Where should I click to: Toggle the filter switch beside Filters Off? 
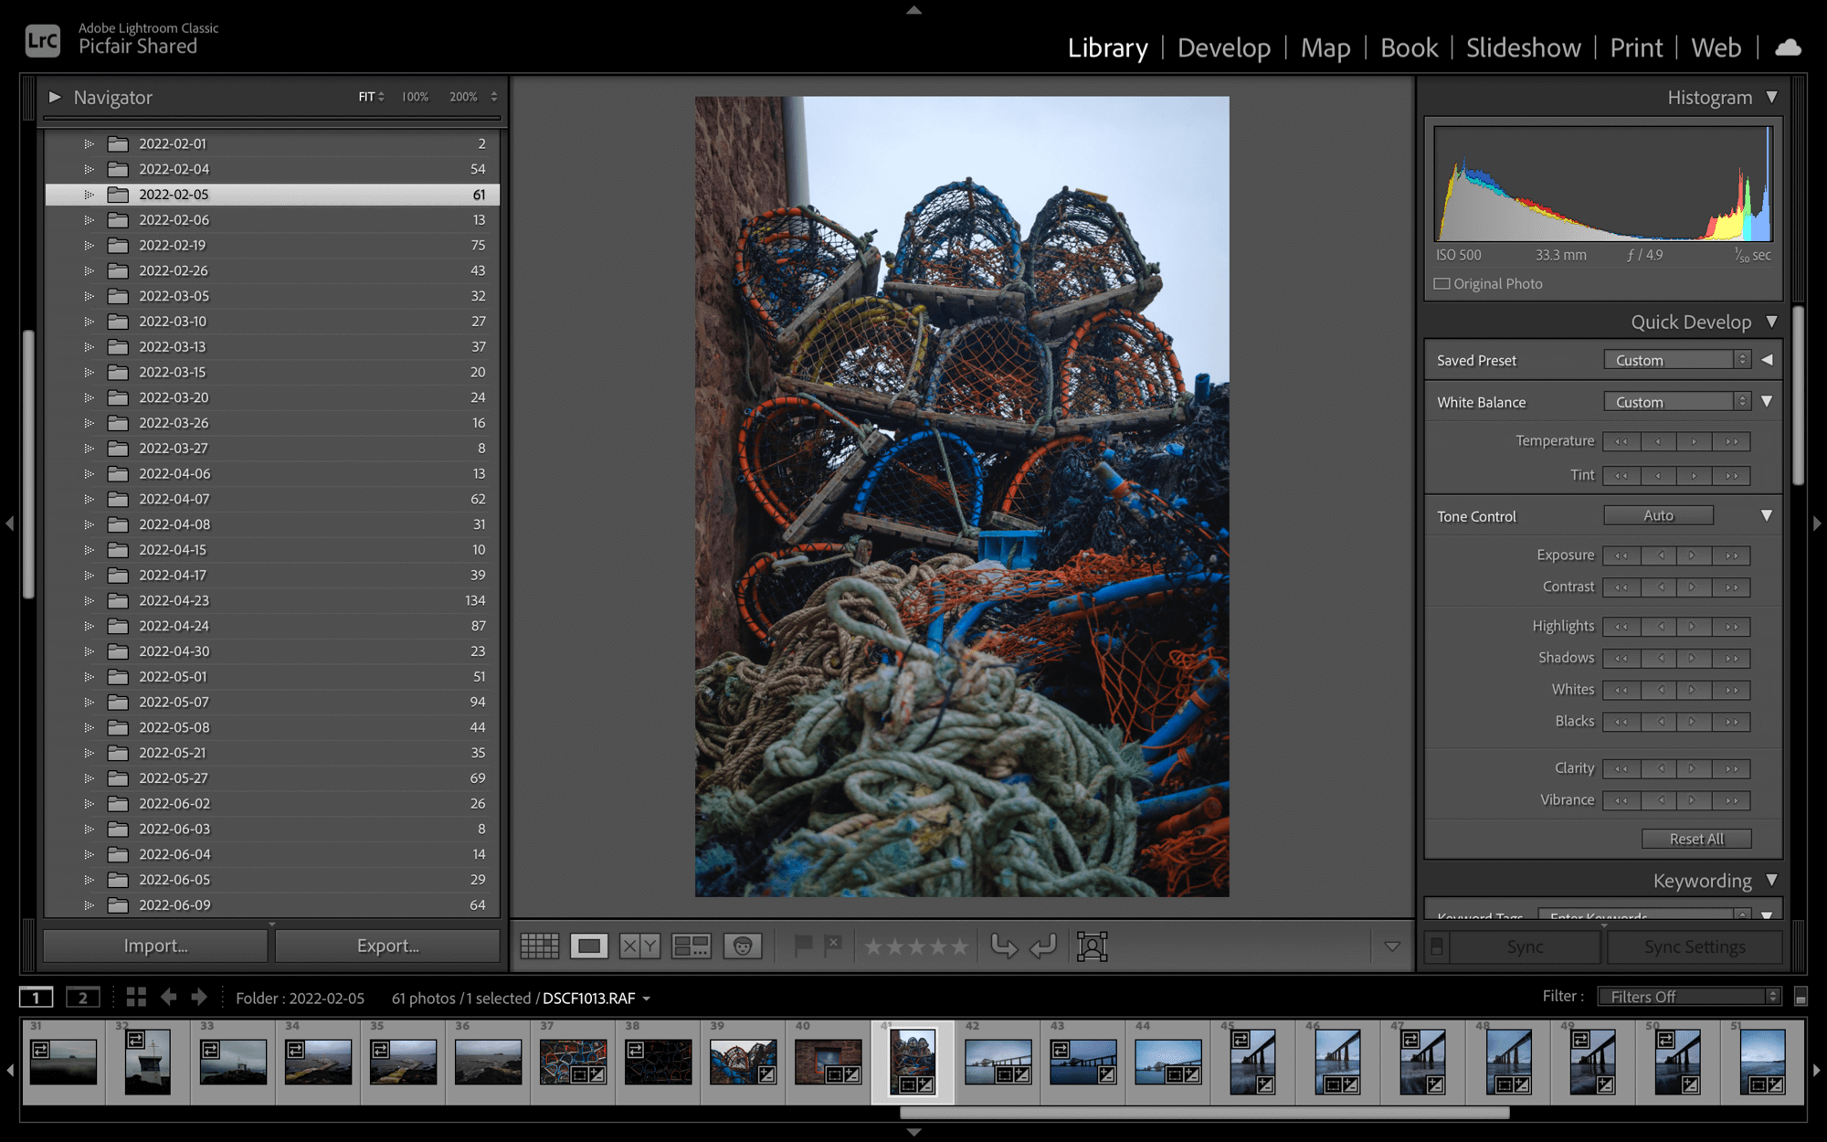[1801, 997]
